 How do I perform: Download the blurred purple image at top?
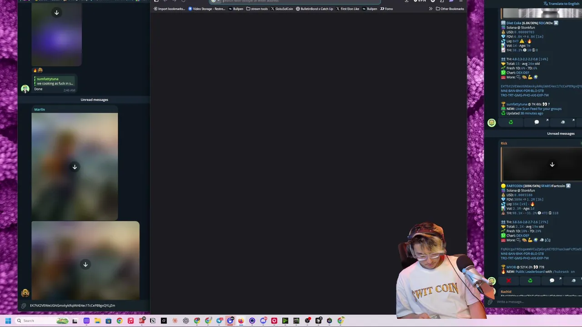[x=56, y=13]
